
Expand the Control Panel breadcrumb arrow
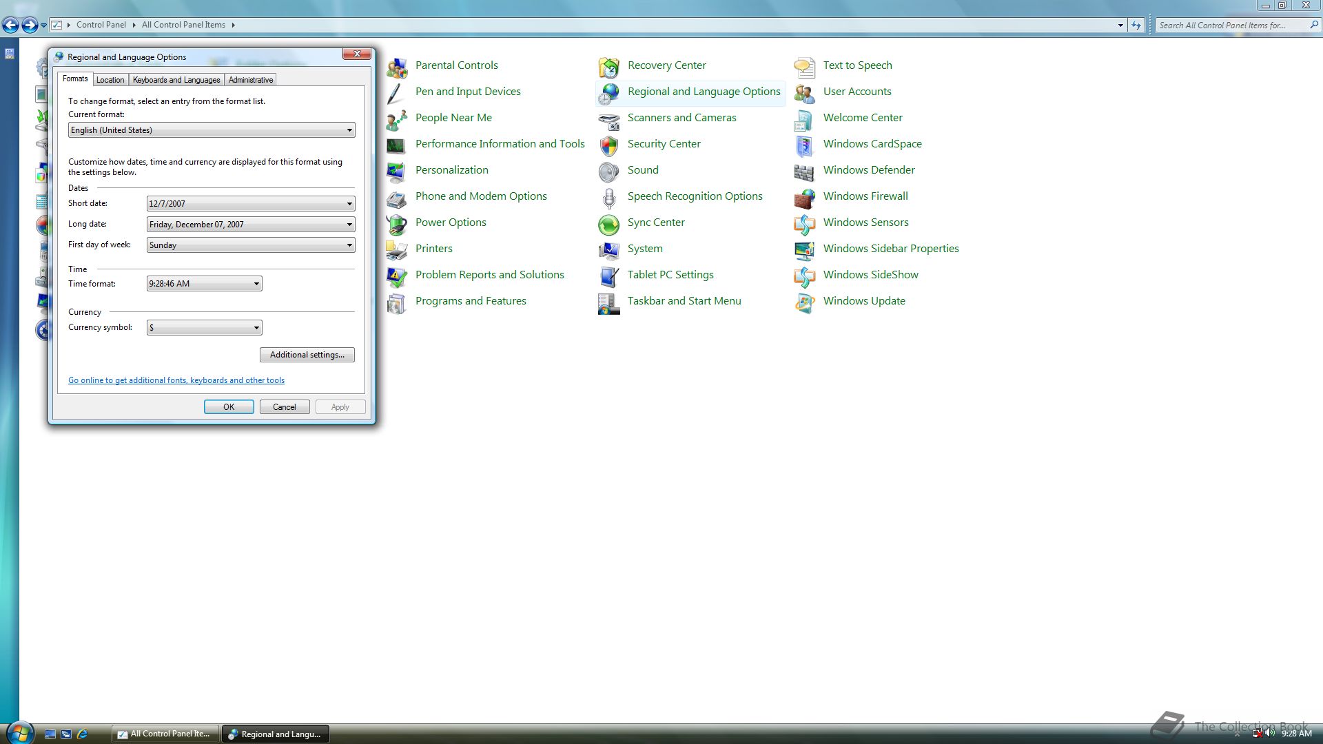tap(134, 25)
